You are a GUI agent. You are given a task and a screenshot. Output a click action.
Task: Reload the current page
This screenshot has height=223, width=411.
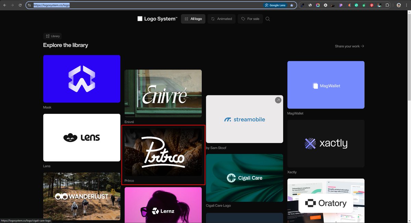click(20, 5)
